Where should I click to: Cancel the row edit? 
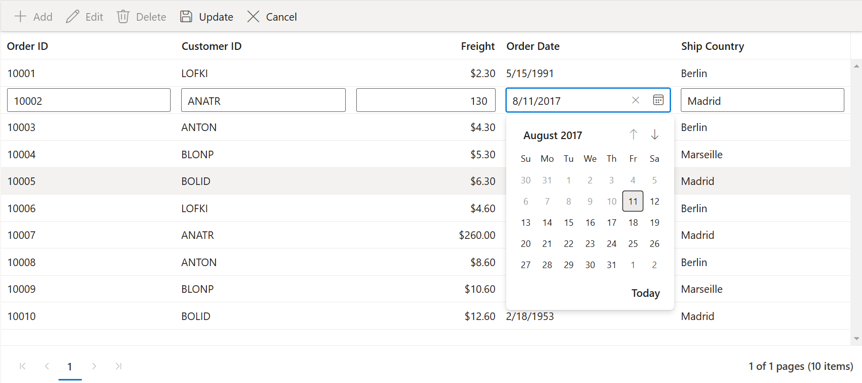coord(272,17)
